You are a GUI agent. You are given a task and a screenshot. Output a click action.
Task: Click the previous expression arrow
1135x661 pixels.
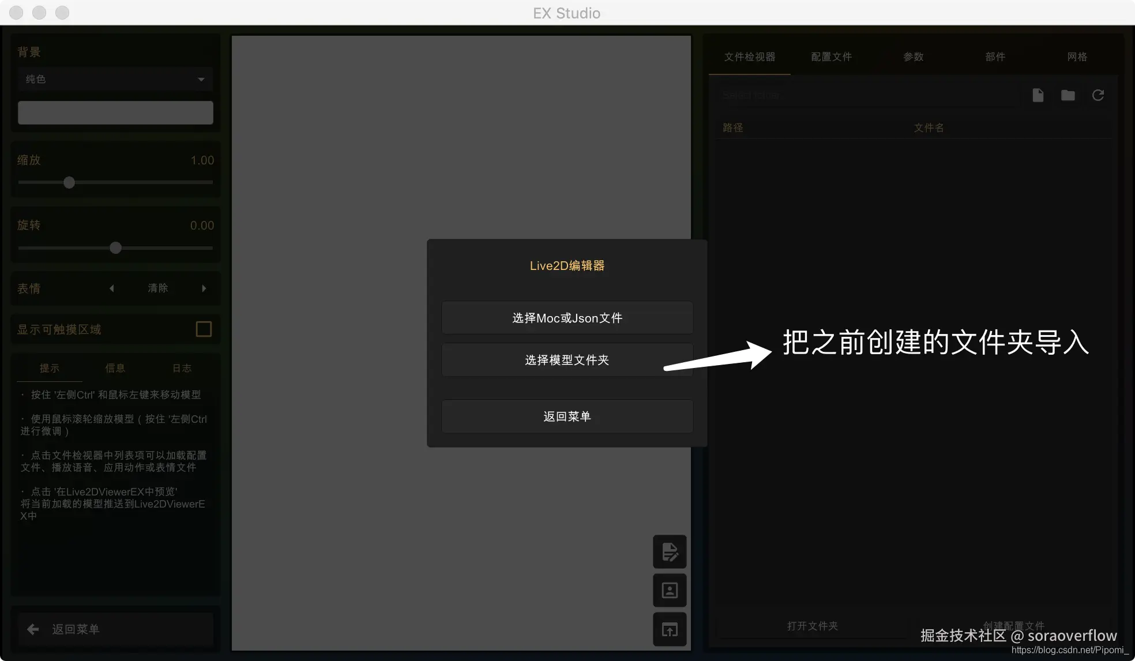pyautogui.click(x=111, y=288)
